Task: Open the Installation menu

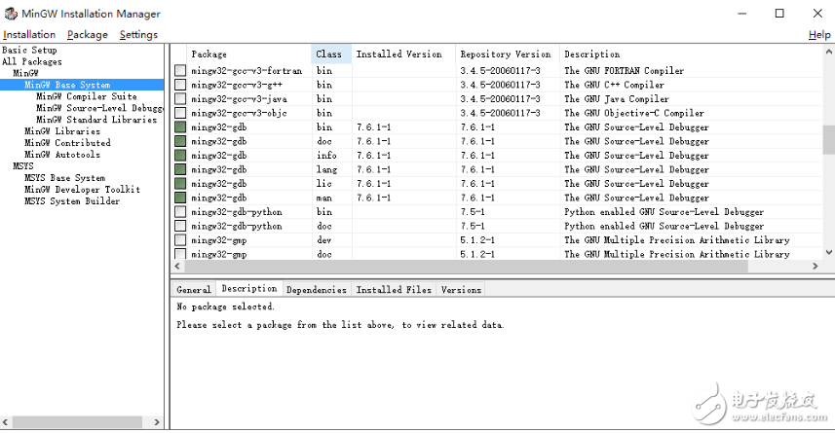Action: pos(29,35)
